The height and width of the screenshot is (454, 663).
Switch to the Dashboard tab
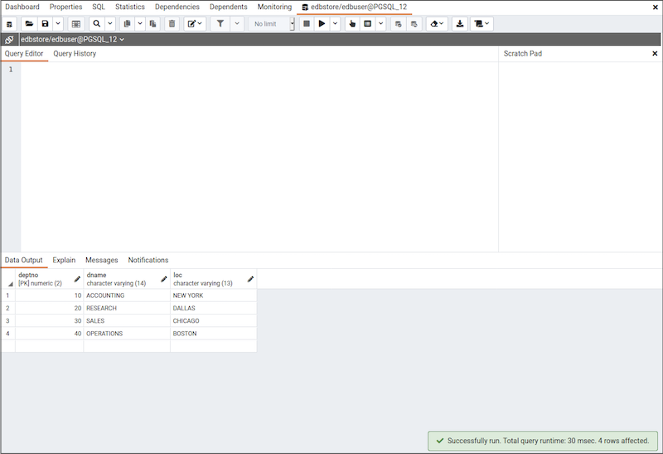click(22, 7)
